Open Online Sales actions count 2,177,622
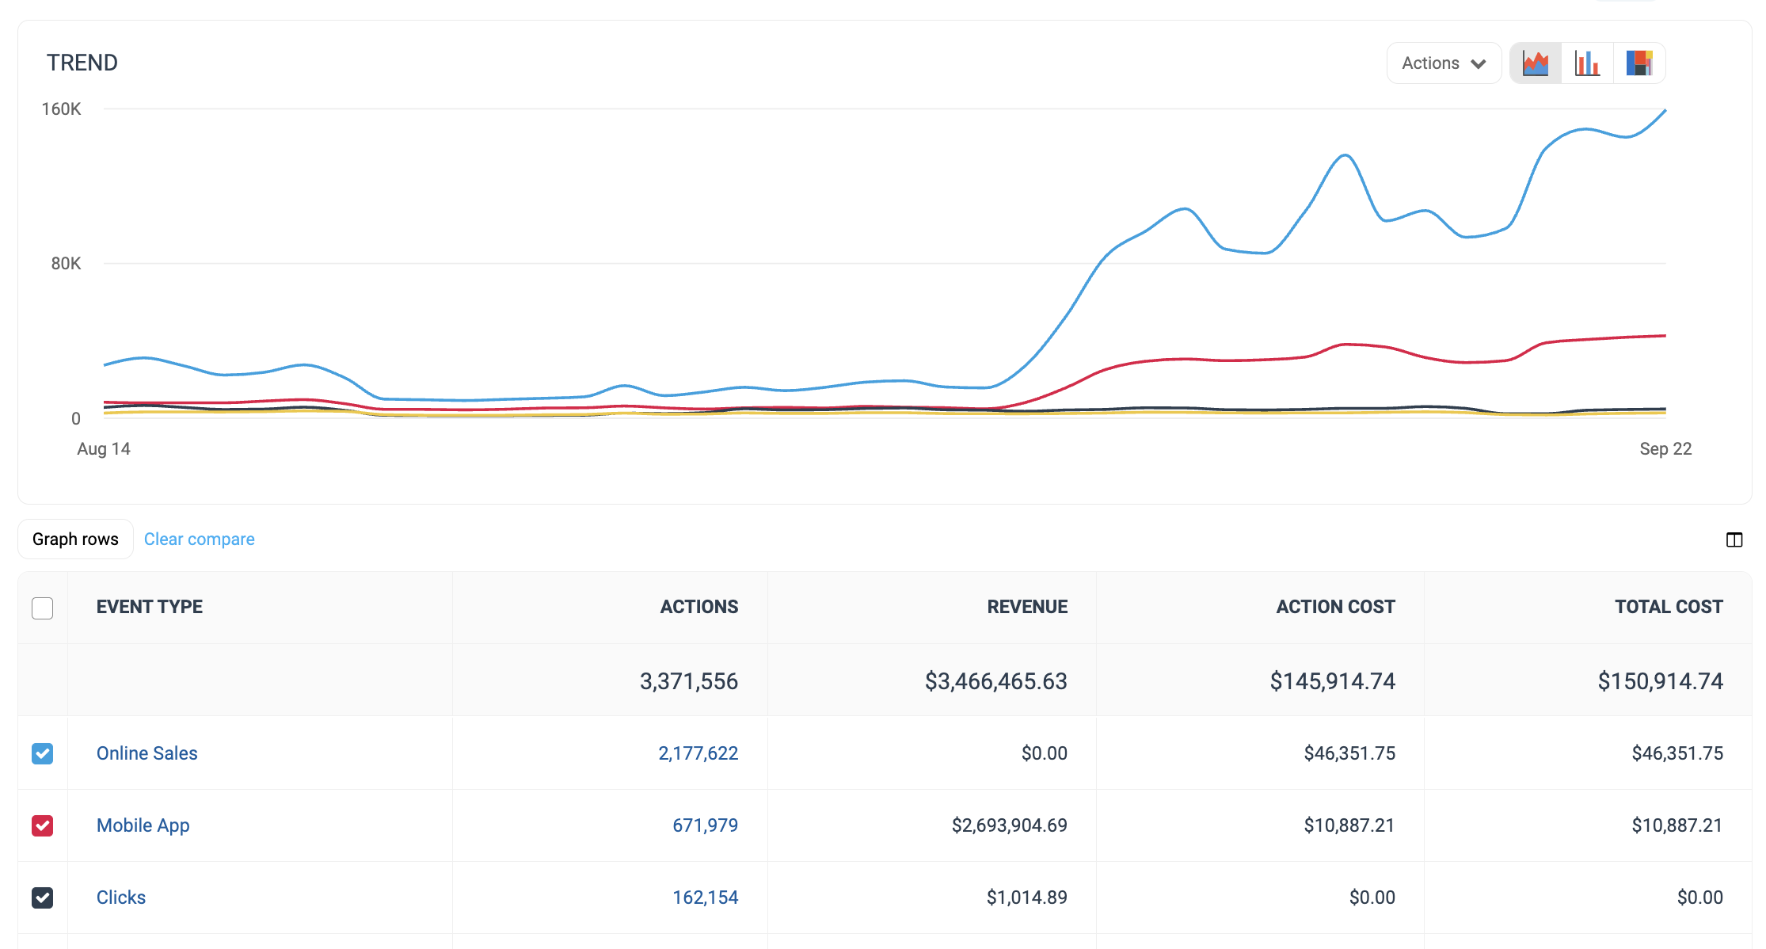Image resolution: width=1766 pixels, height=949 pixels. (x=698, y=753)
